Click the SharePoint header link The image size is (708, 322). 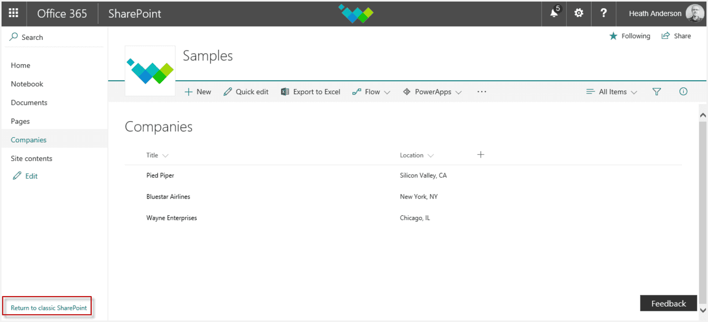(x=135, y=13)
